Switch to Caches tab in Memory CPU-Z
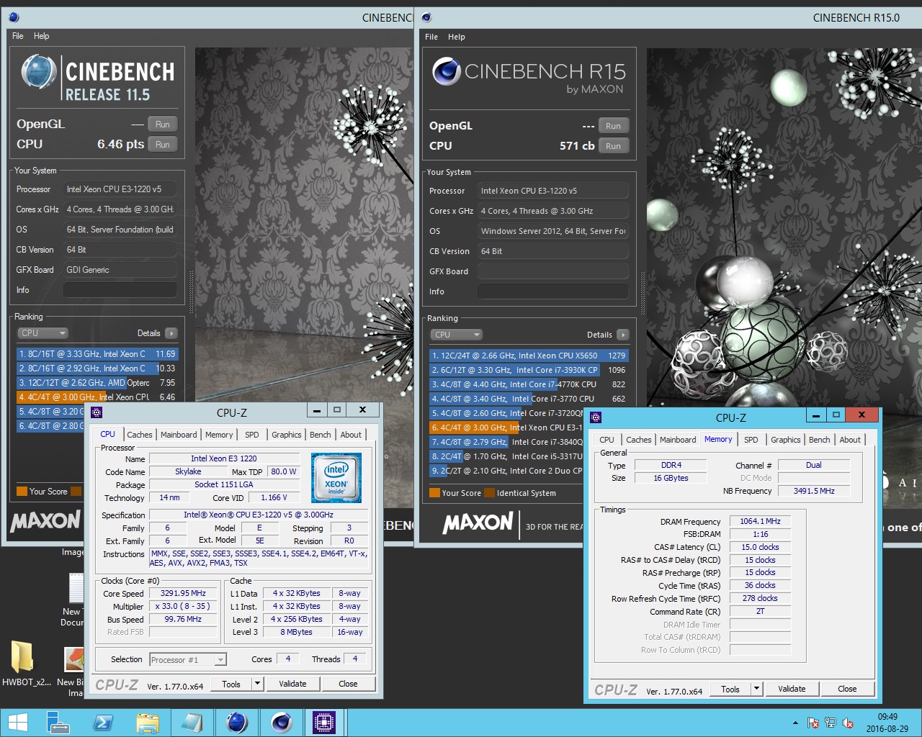This screenshot has width=922, height=737. (x=639, y=440)
